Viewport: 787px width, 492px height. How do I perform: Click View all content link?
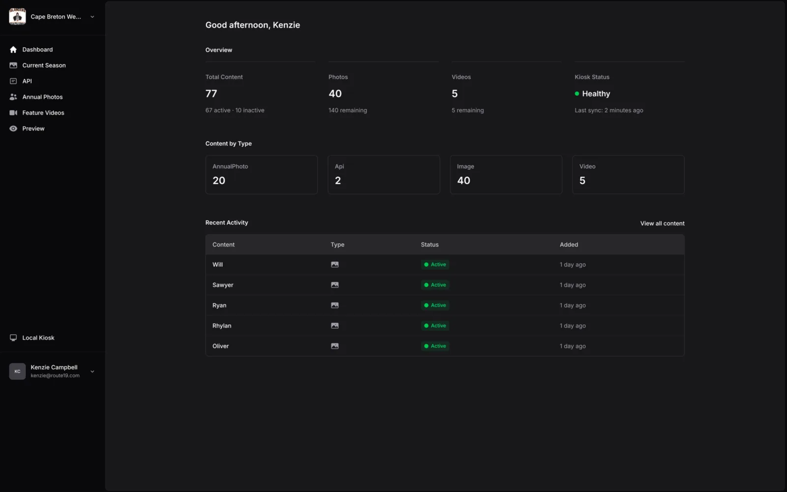(x=662, y=223)
